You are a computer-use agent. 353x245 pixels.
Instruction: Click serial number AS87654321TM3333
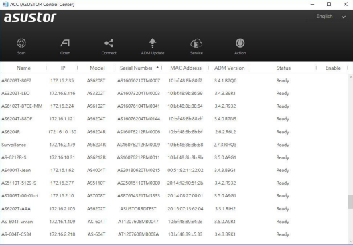click(x=139, y=196)
